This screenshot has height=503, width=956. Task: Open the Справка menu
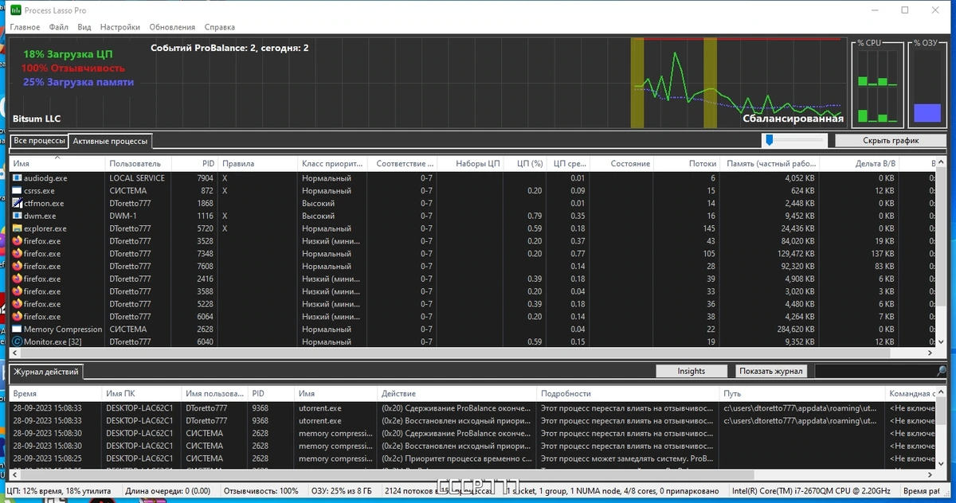click(x=219, y=27)
